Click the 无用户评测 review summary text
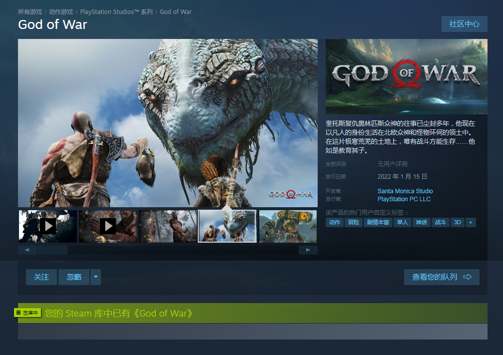The image size is (503, 355). (392, 164)
